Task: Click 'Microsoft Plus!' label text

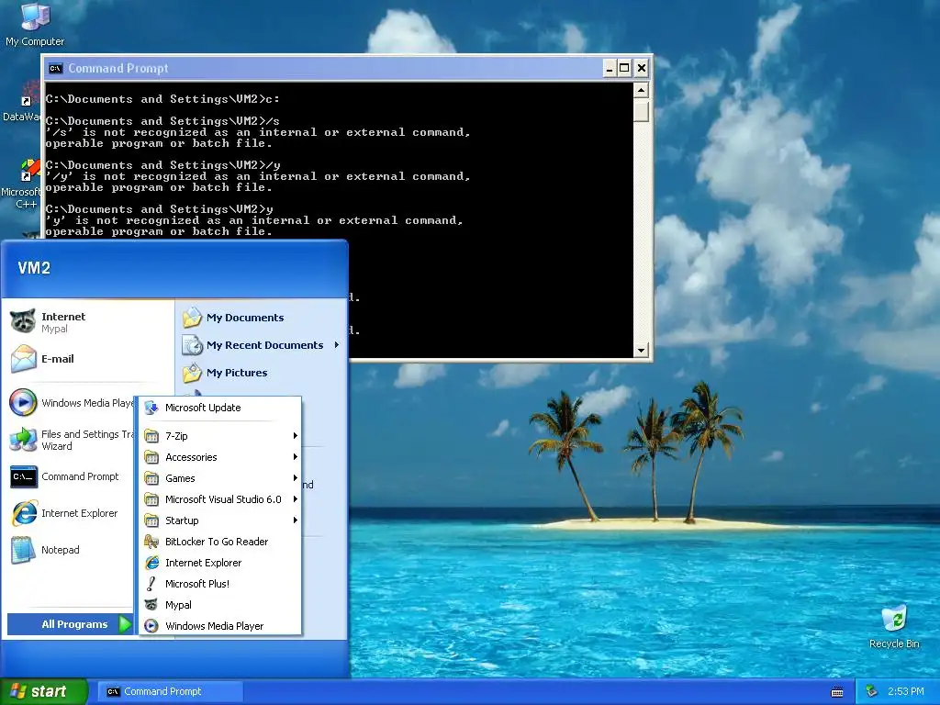Action: (x=197, y=584)
